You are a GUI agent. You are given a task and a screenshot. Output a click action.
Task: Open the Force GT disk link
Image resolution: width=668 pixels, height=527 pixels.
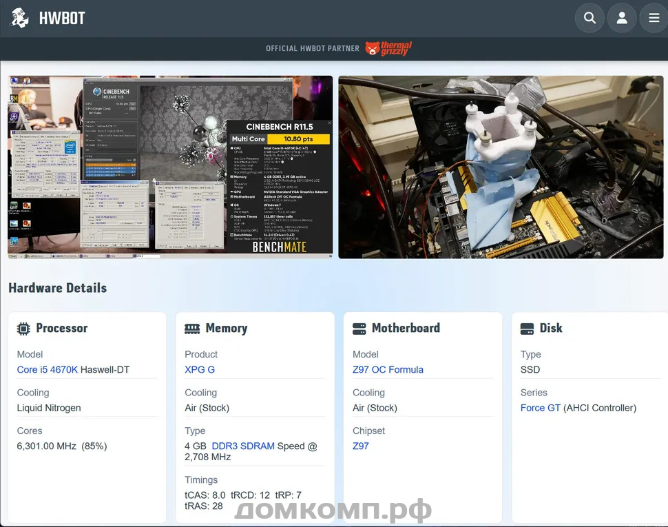tap(541, 408)
